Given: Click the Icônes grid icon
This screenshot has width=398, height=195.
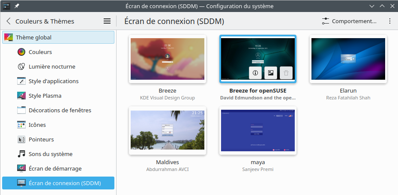Looking at the screenshot, I should pos(21,125).
